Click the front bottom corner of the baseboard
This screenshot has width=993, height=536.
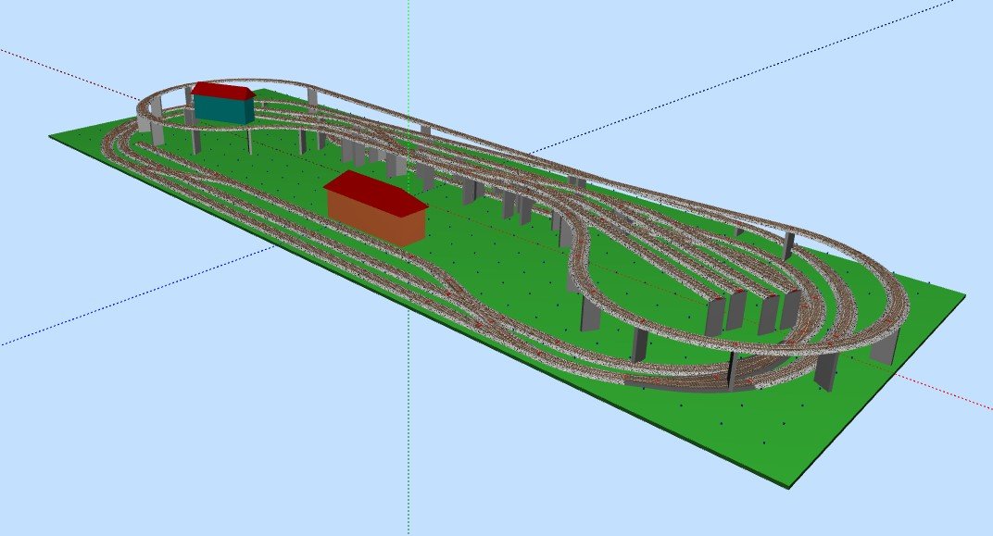(x=789, y=485)
